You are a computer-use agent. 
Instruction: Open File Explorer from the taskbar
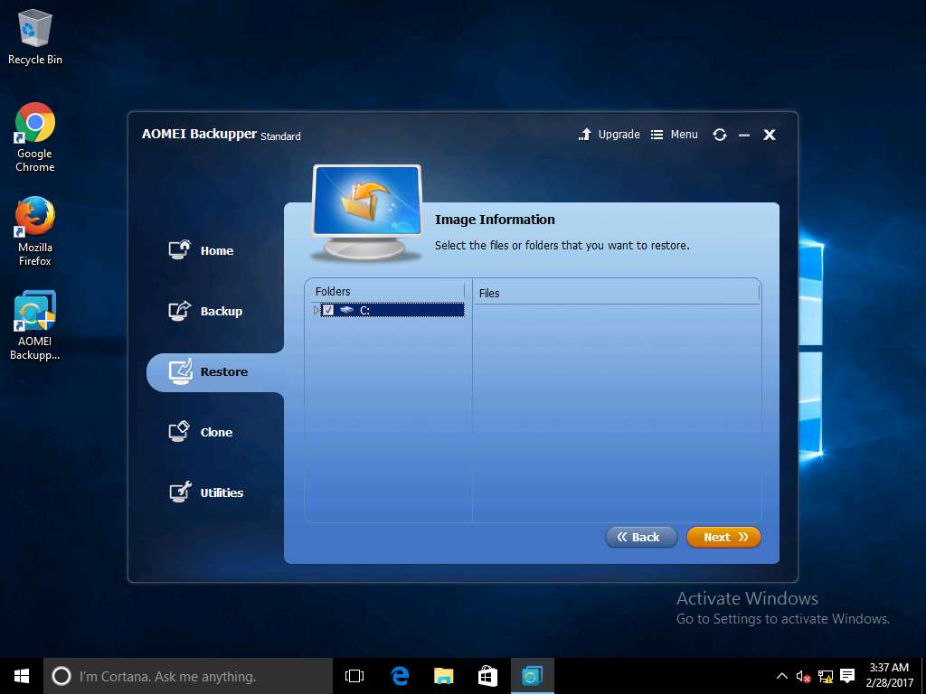[x=443, y=676]
